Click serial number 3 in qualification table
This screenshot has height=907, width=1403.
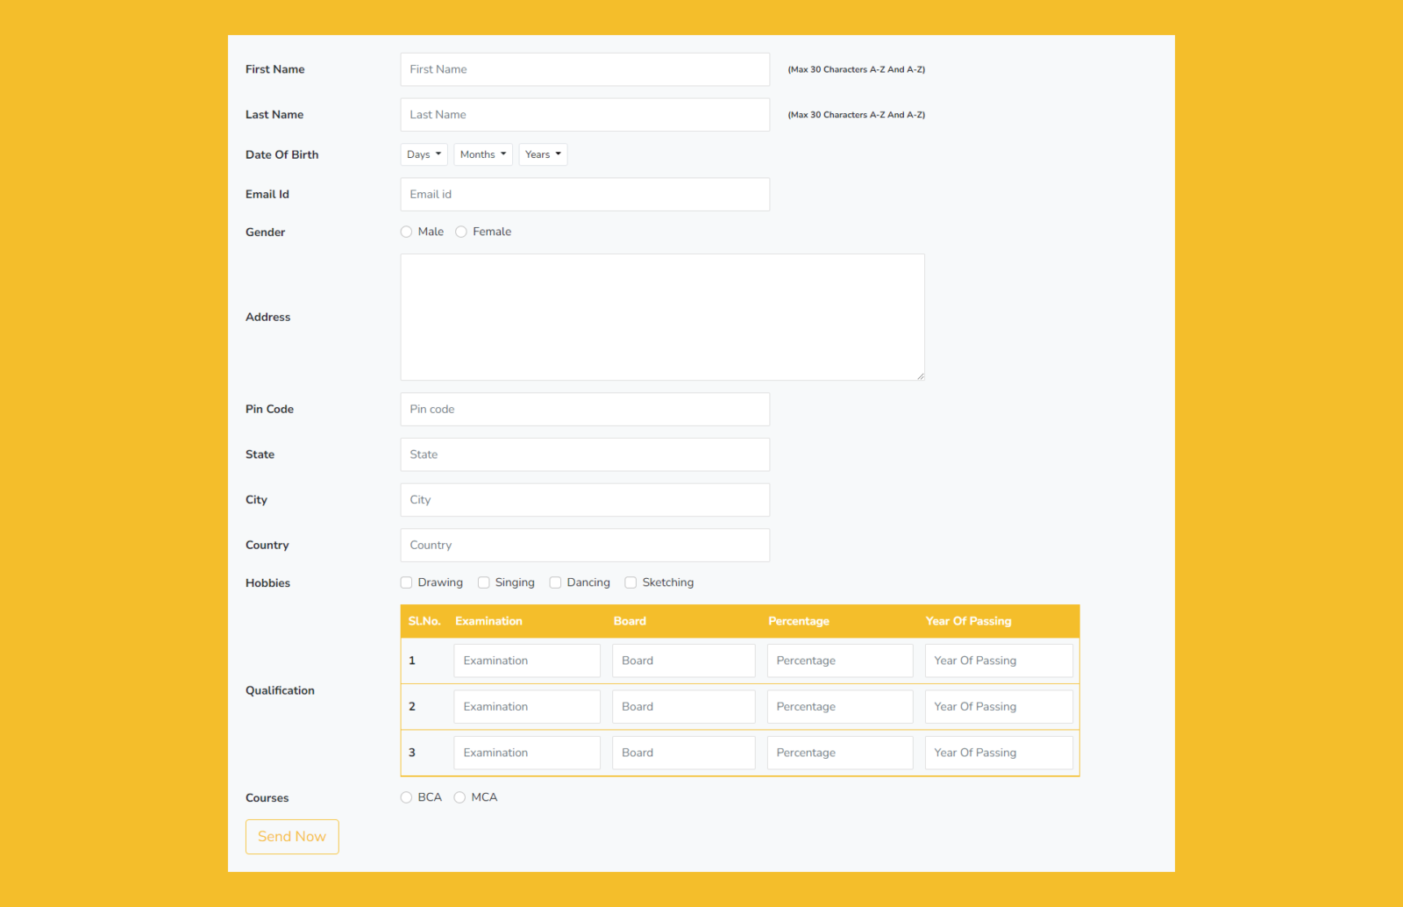tap(412, 753)
